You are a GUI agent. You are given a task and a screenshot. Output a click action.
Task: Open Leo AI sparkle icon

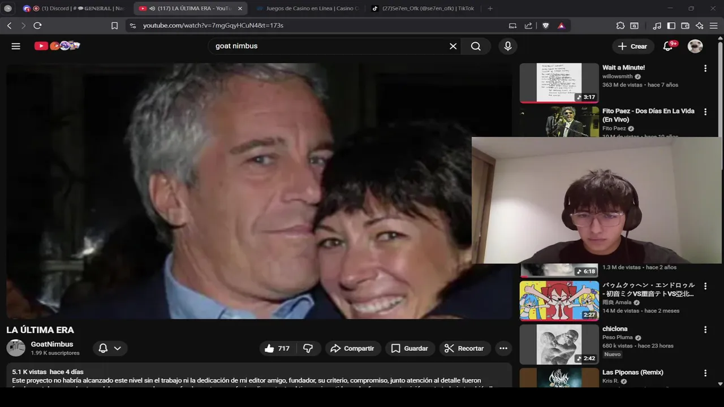700,25
